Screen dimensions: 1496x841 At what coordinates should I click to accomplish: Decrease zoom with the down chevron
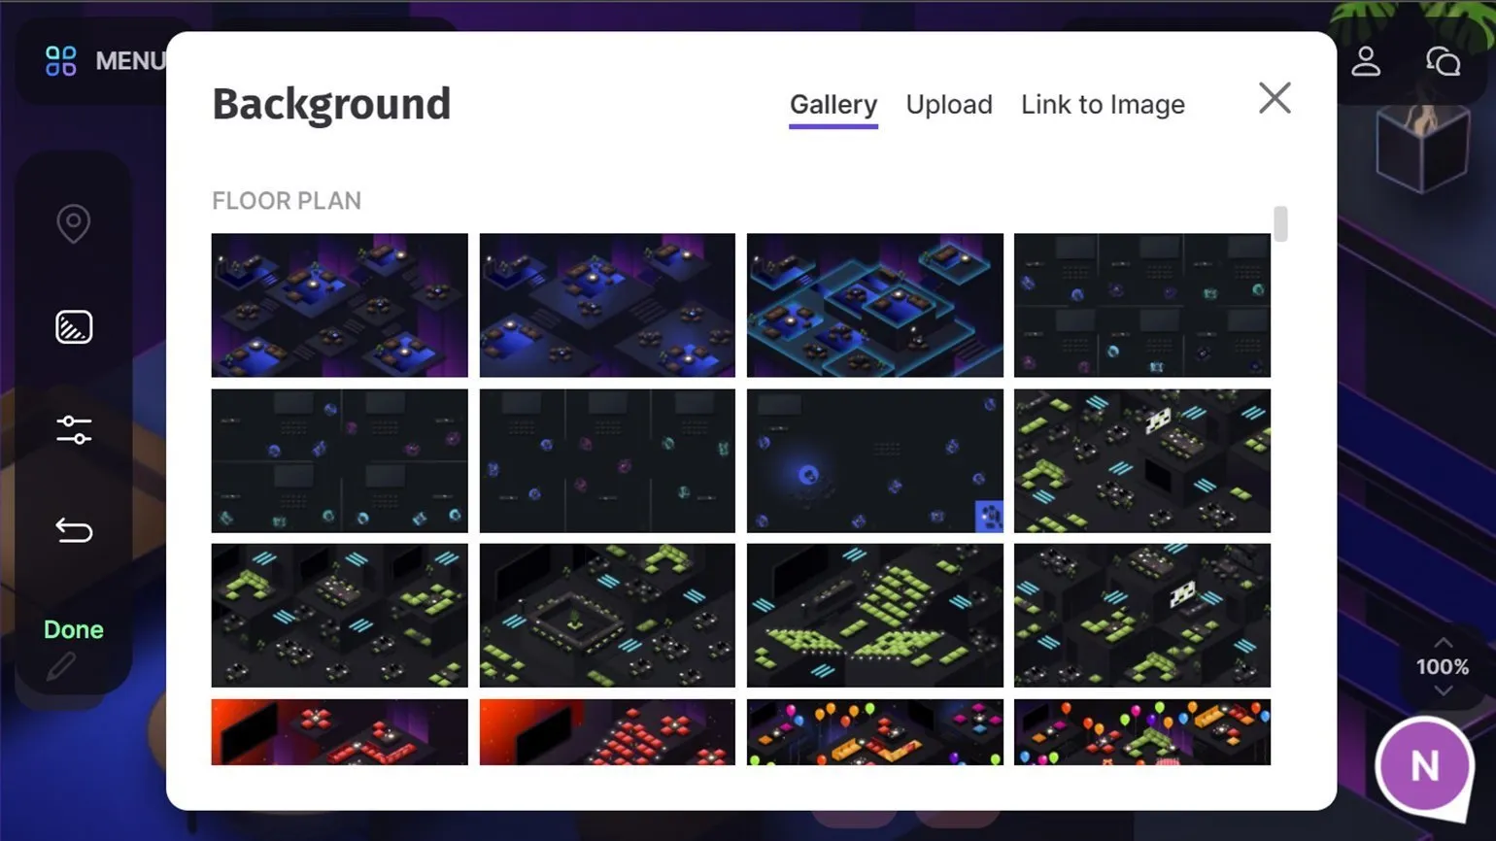(x=1443, y=690)
